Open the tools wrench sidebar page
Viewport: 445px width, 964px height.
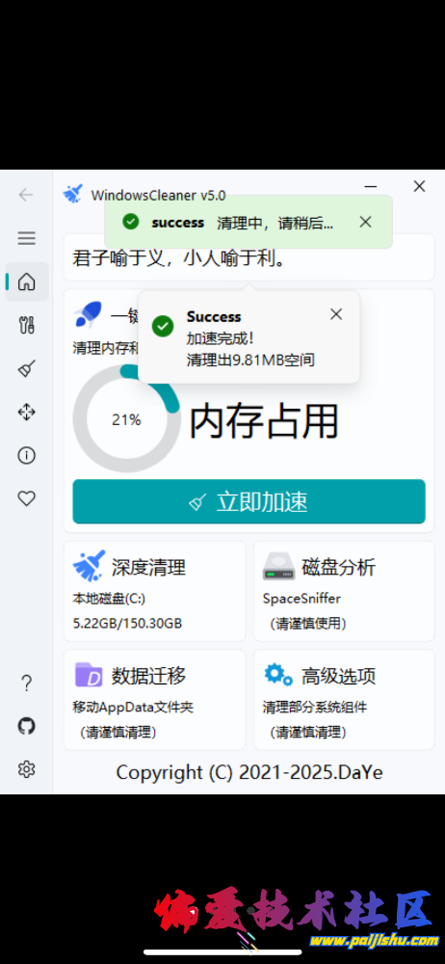pos(26,325)
